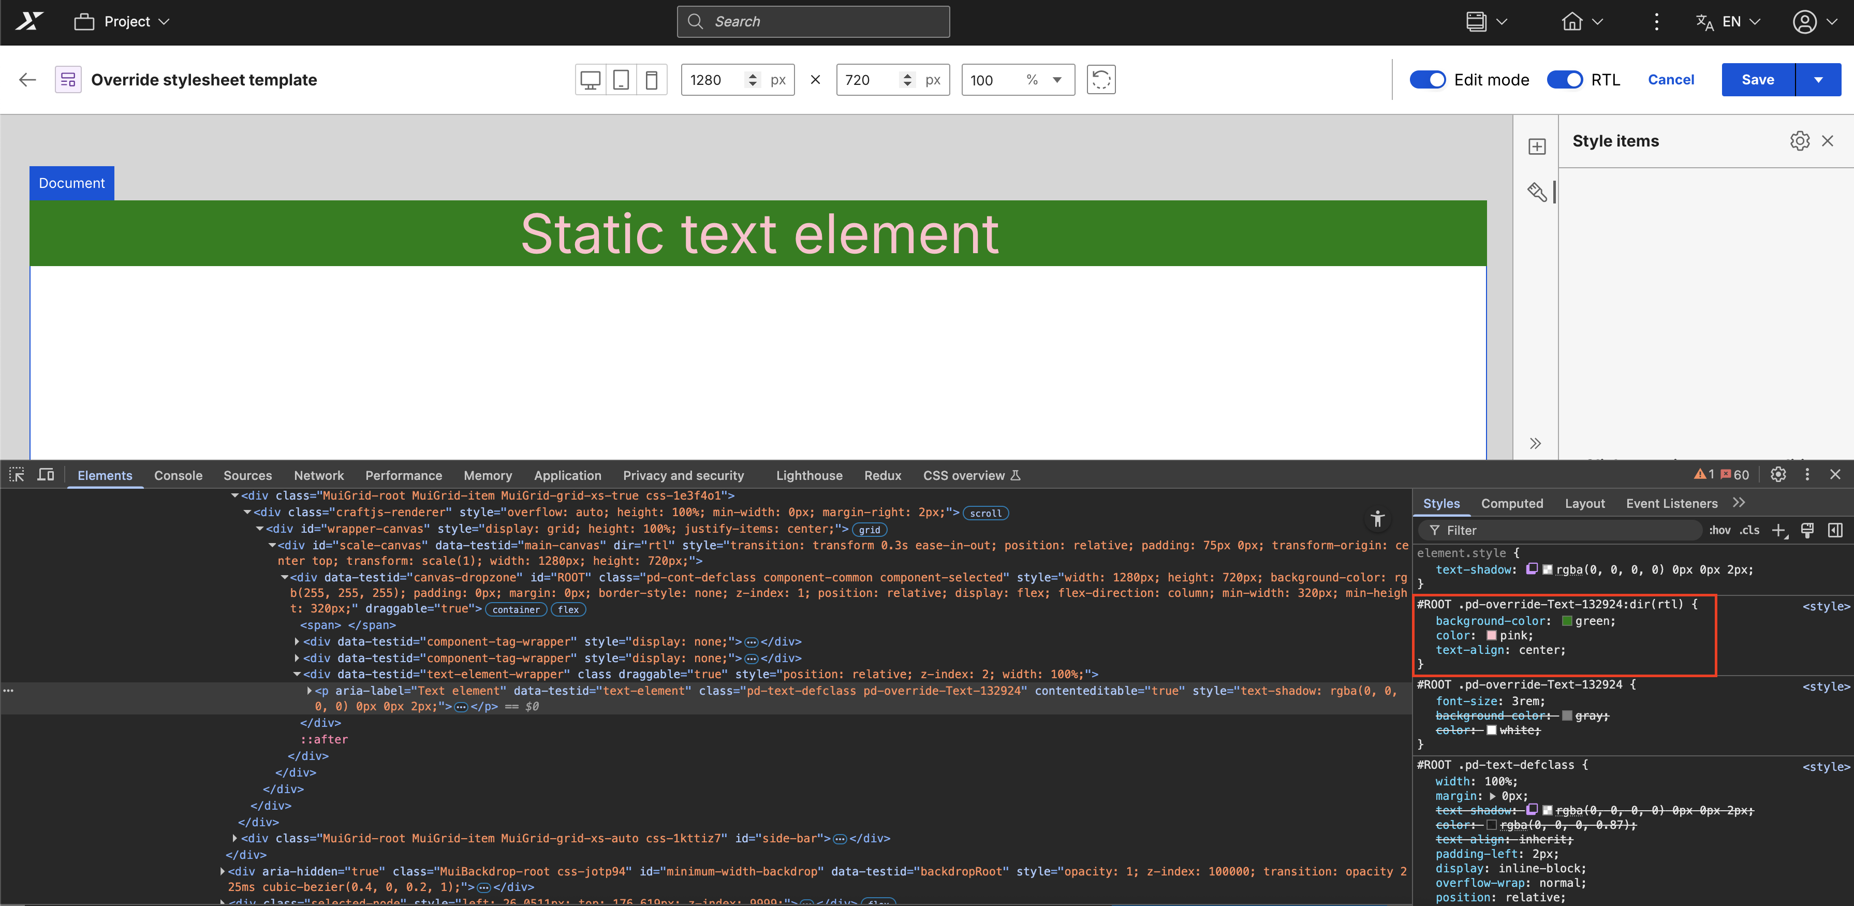Image resolution: width=1854 pixels, height=906 pixels.
Task: Switch to the Console tab
Action: (x=178, y=476)
